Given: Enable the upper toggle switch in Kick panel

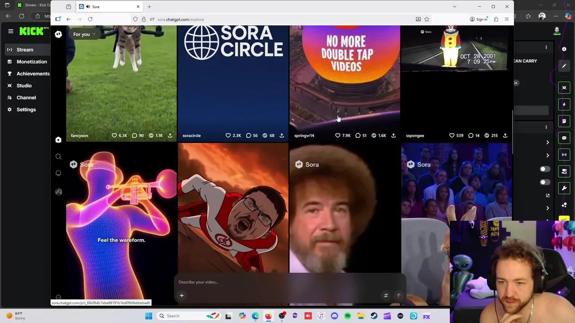Looking at the screenshot, I should [x=544, y=169].
